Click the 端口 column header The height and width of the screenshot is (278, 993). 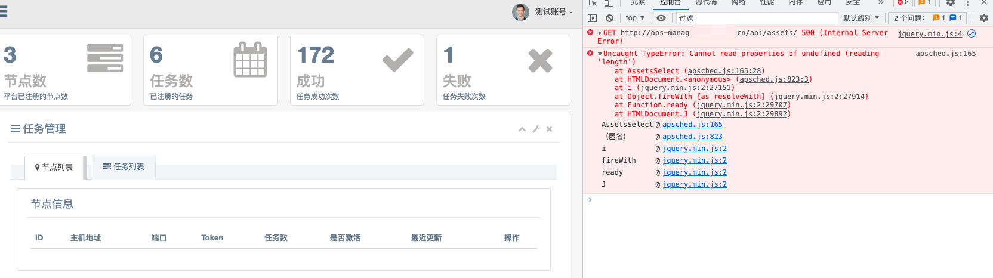[159, 237]
